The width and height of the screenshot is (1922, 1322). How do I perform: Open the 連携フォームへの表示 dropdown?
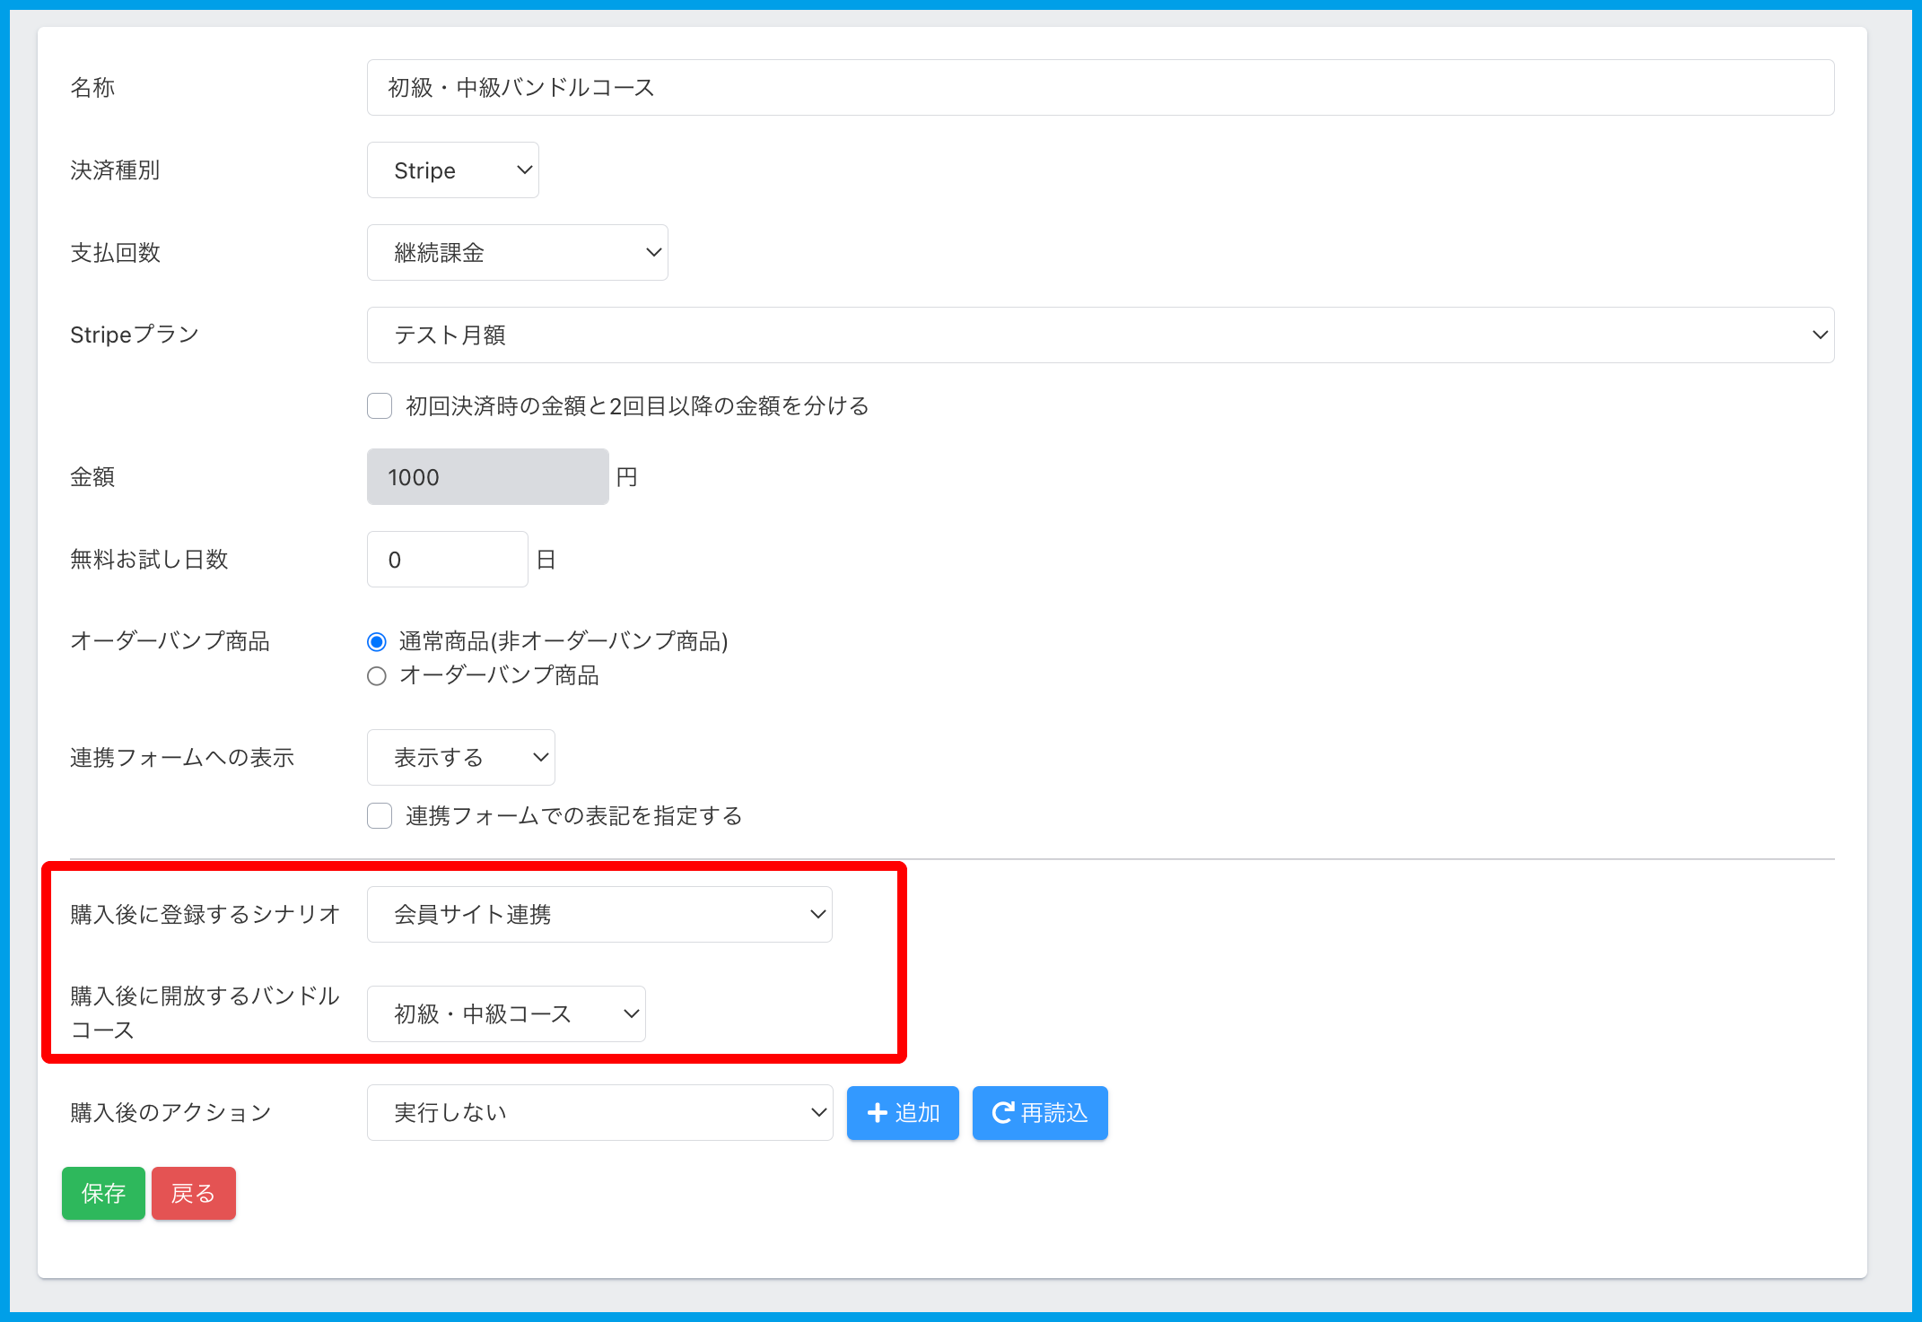[x=460, y=758]
